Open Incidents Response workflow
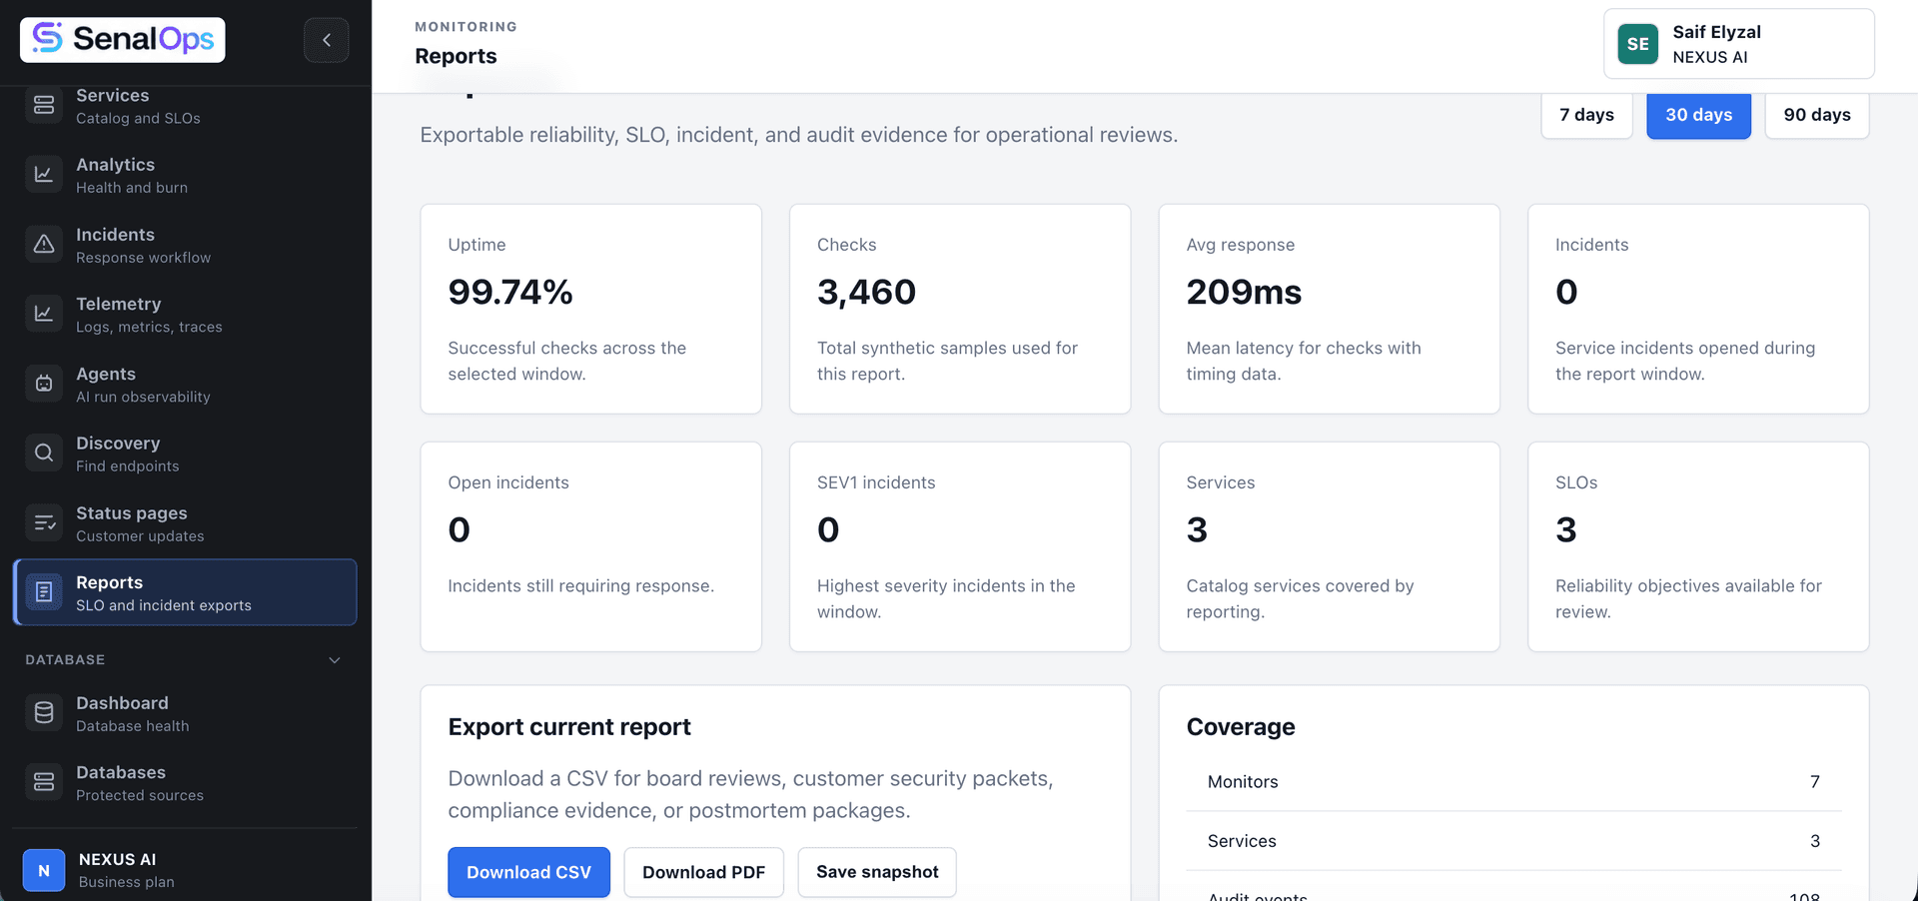 [185, 245]
